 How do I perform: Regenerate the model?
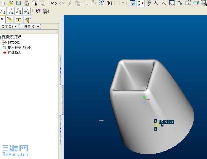click(x=102, y=3)
